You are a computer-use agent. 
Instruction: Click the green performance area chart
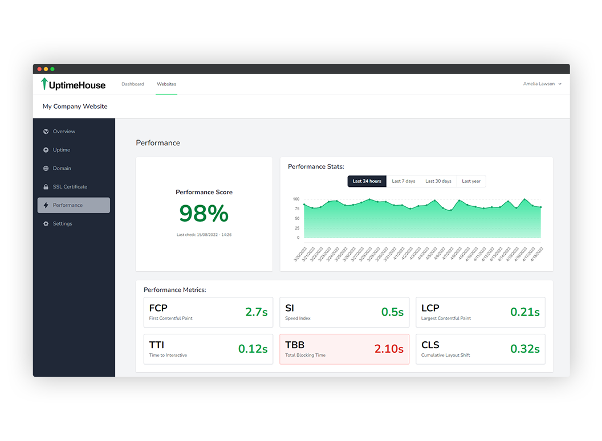[x=422, y=218]
